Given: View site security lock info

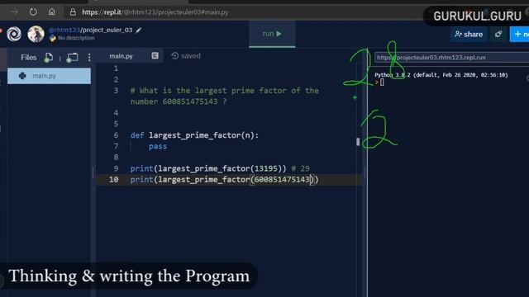Looking at the screenshot, I should (73, 12).
